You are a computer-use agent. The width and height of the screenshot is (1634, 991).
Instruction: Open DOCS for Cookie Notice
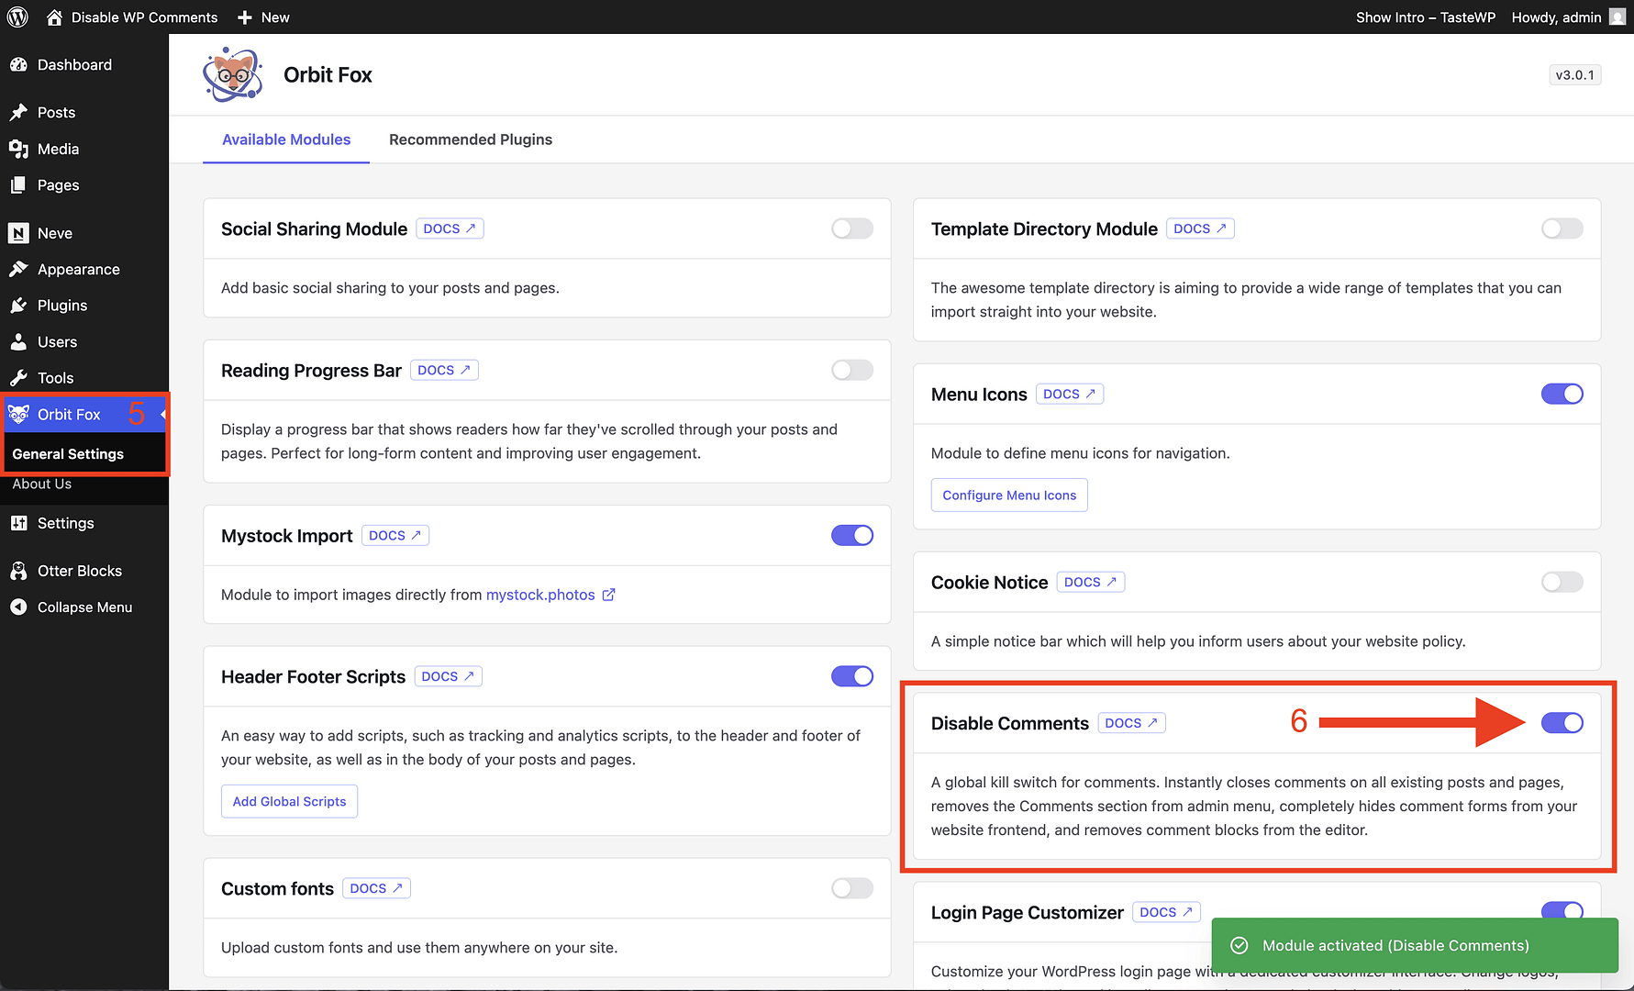[x=1091, y=582]
